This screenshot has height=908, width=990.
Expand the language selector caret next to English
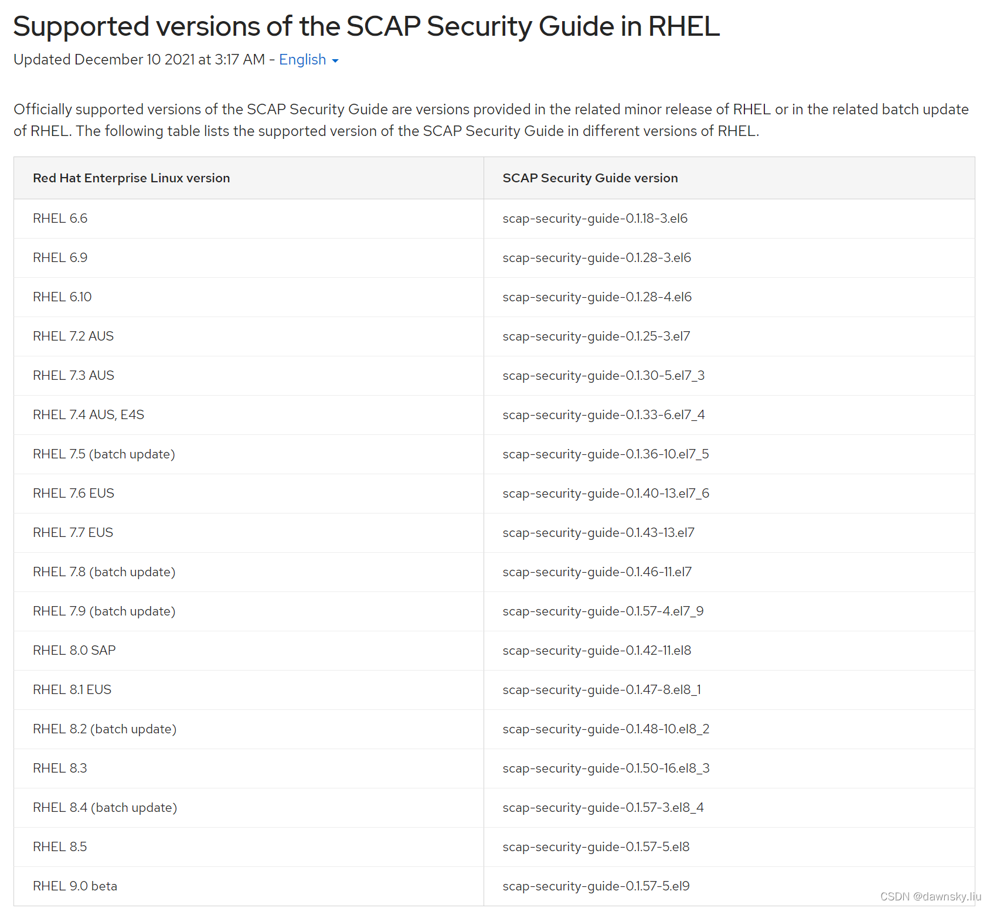click(335, 61)
